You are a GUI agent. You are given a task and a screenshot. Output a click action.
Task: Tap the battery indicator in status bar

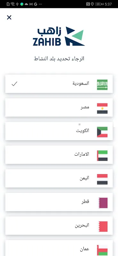coord(98,4)
